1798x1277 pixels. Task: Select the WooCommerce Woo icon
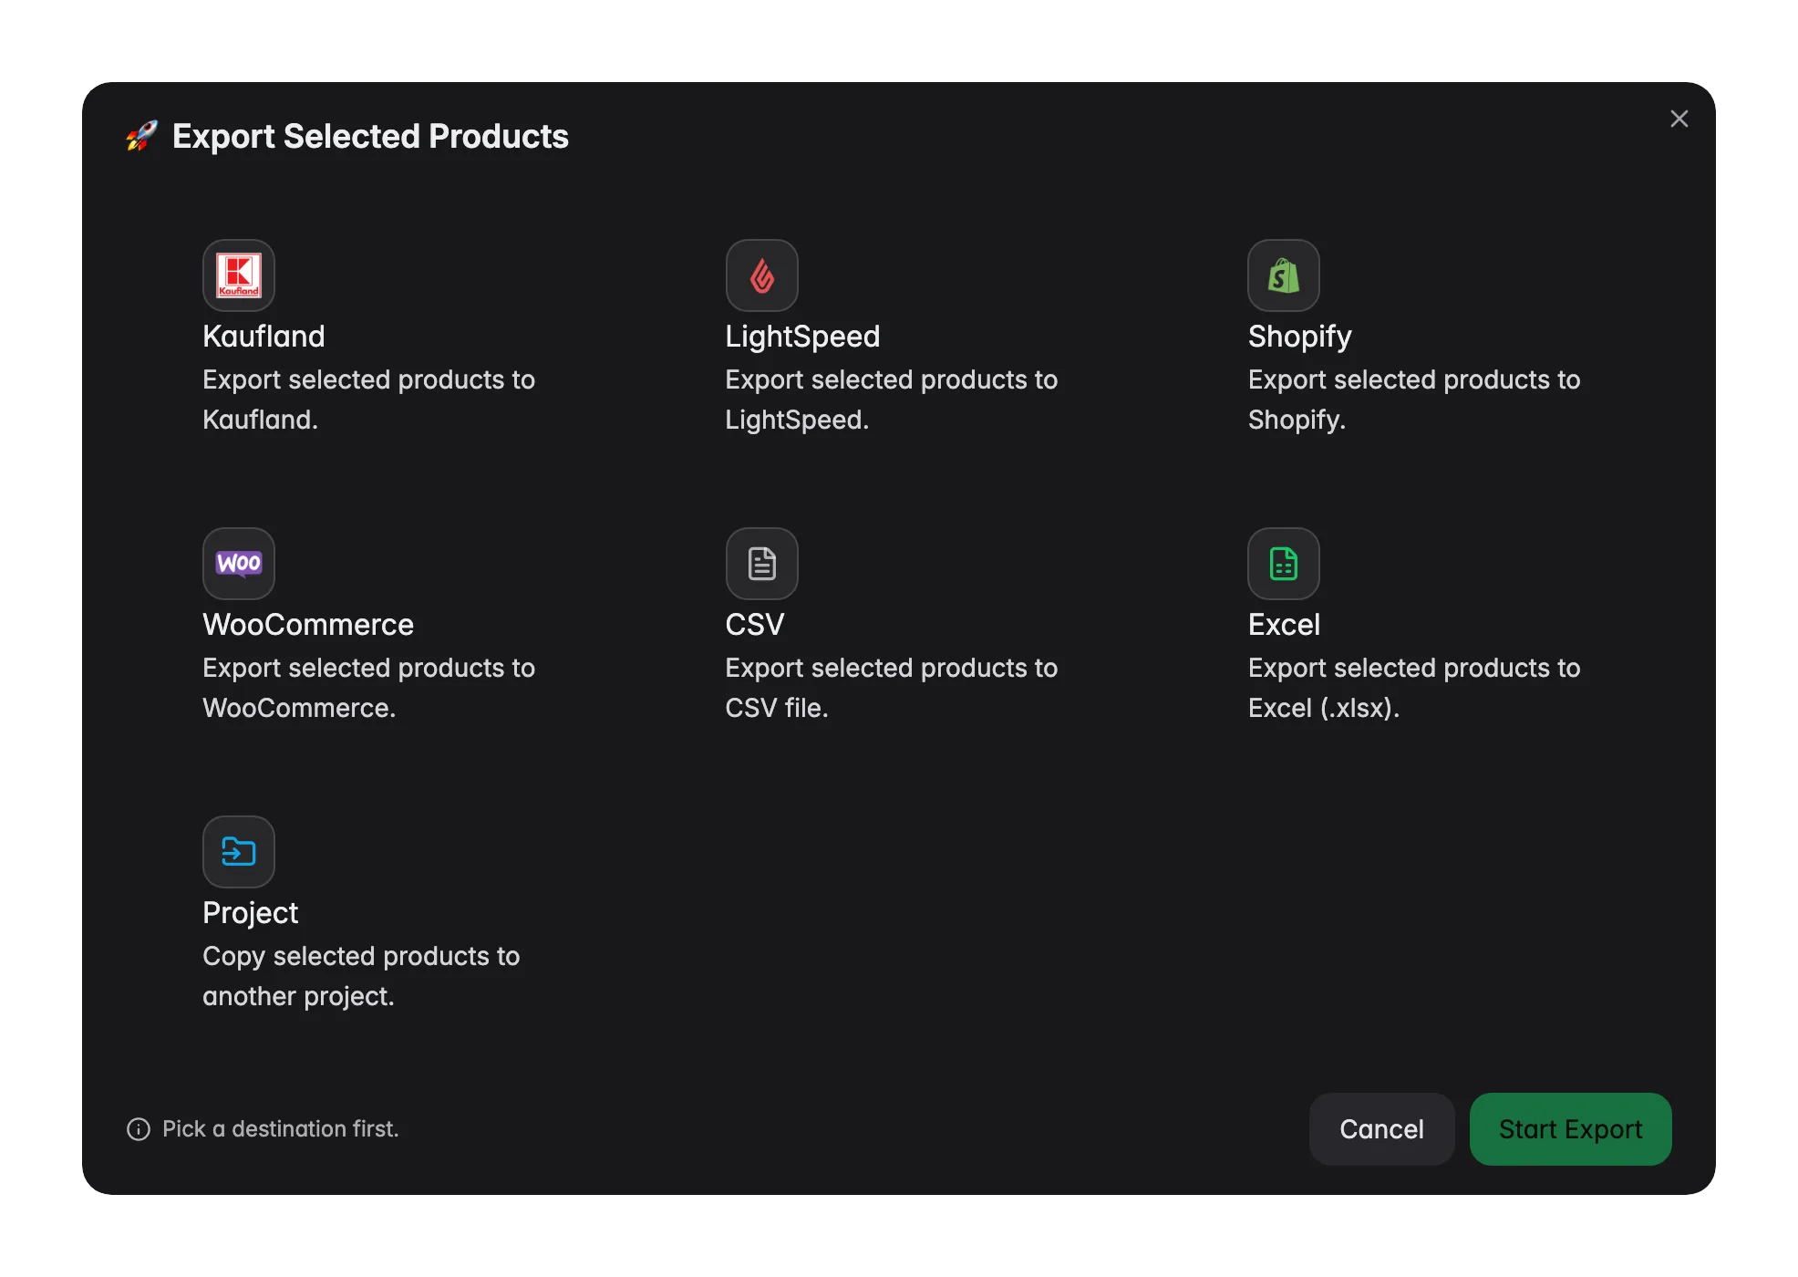[239, 564]
